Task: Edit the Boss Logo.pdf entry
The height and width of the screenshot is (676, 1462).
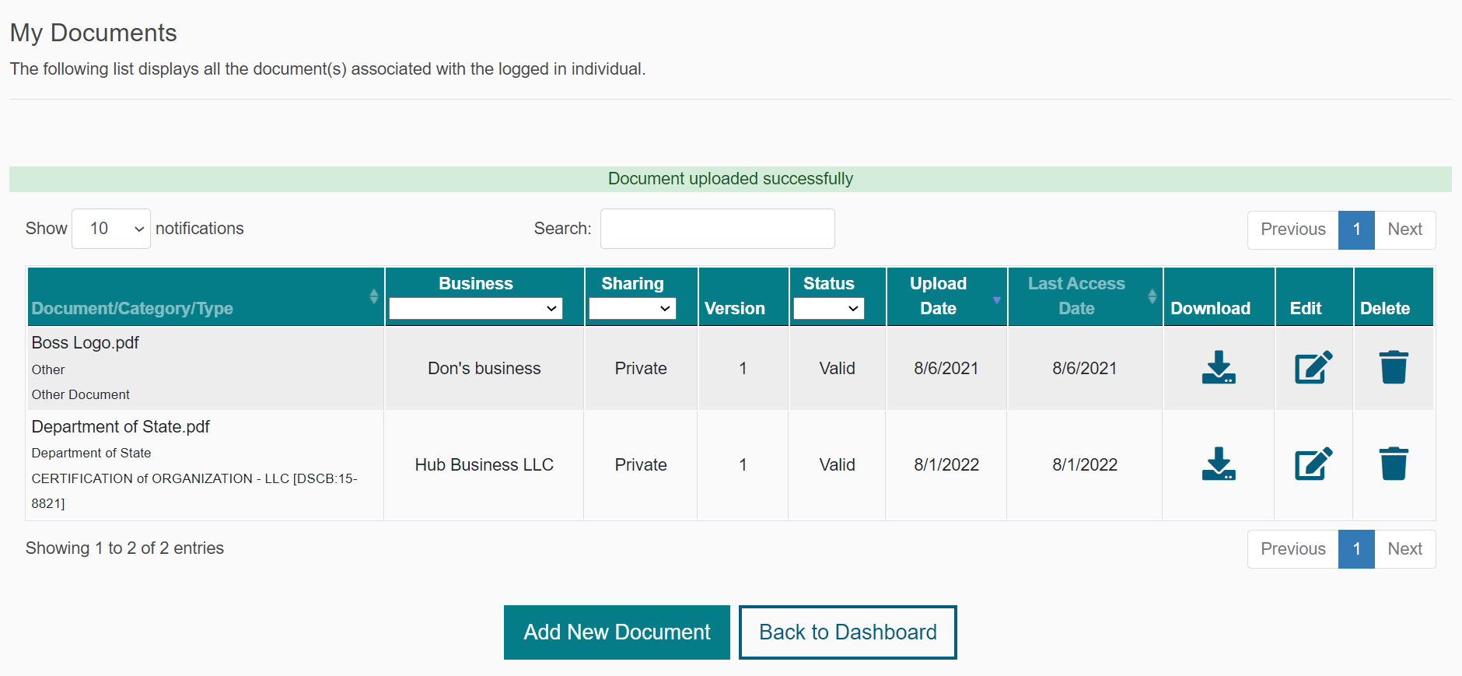Action: coord(1313,367)
